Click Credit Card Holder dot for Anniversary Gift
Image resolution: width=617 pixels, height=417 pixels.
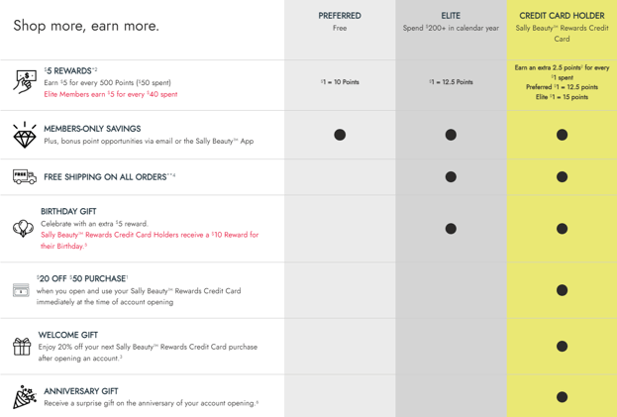click(562, 397)
